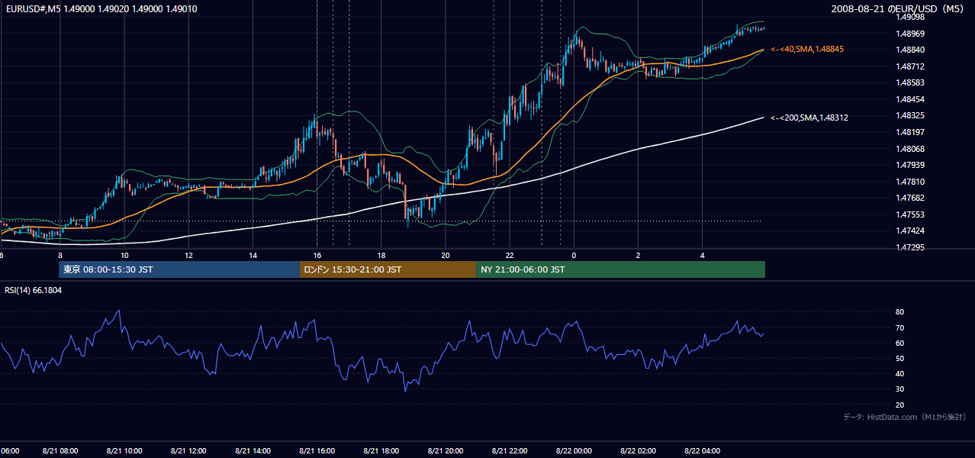This screenshot has height=458, width=975.
Task: Click price axis value 1.47939
Action: 909,165
